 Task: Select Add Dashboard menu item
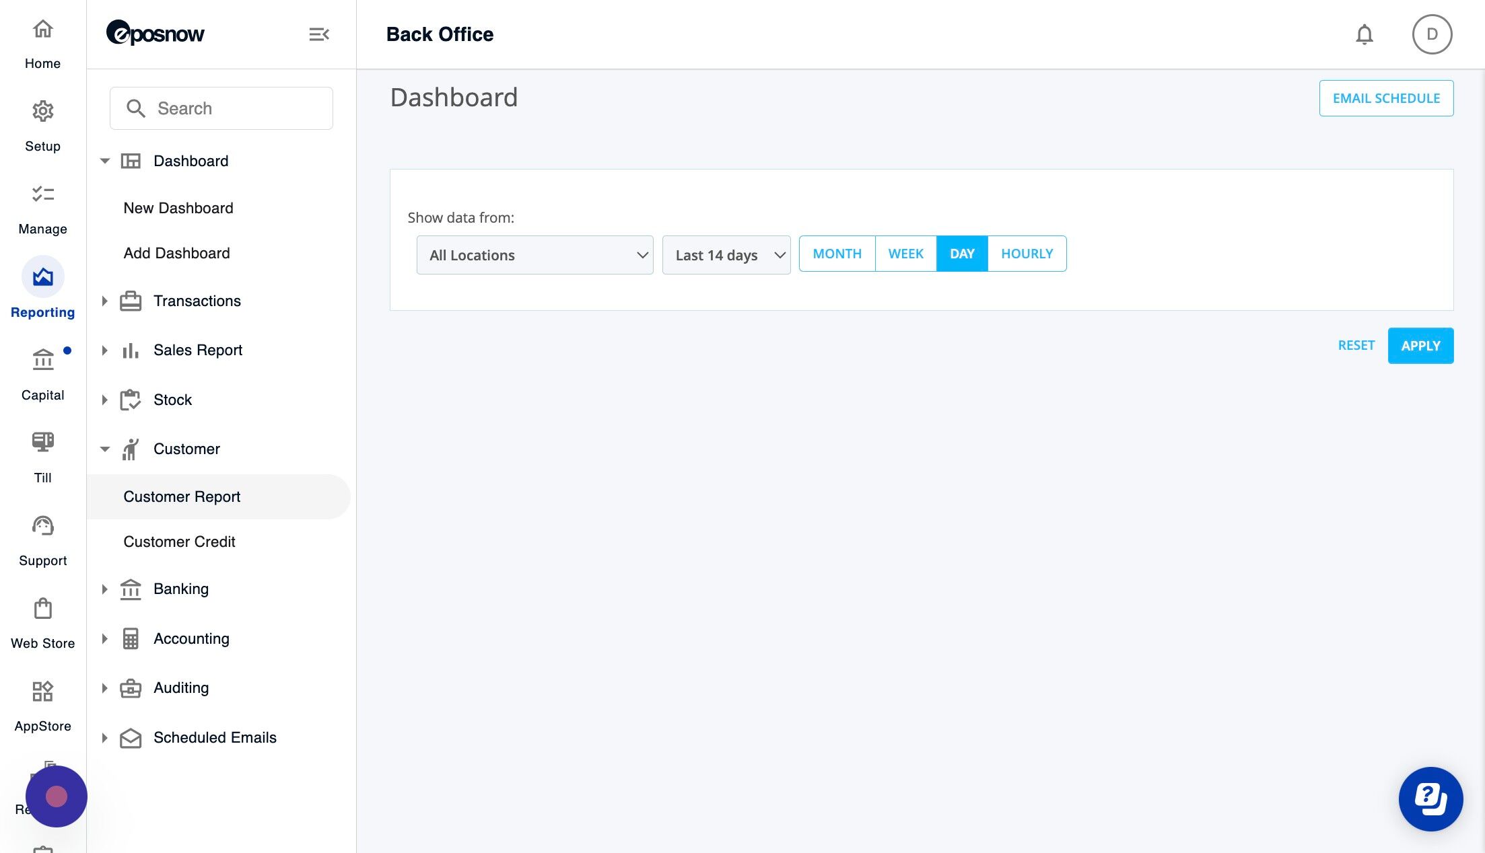point(176,253)
